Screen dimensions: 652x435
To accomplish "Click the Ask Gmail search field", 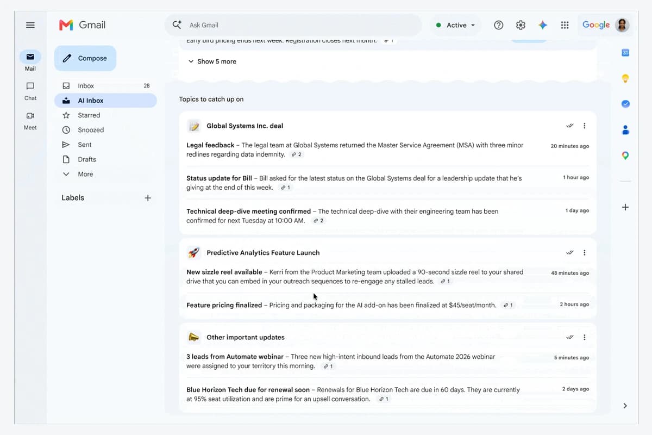I will click(x=293, y=25).
